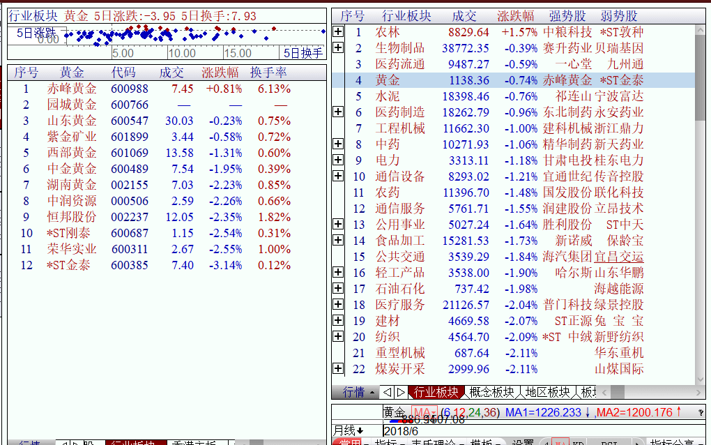Image resolution: width=711 pixels, height=445 pixels.
Task: Expand the 医疗服务 sector row
Action: coord(338,304)
